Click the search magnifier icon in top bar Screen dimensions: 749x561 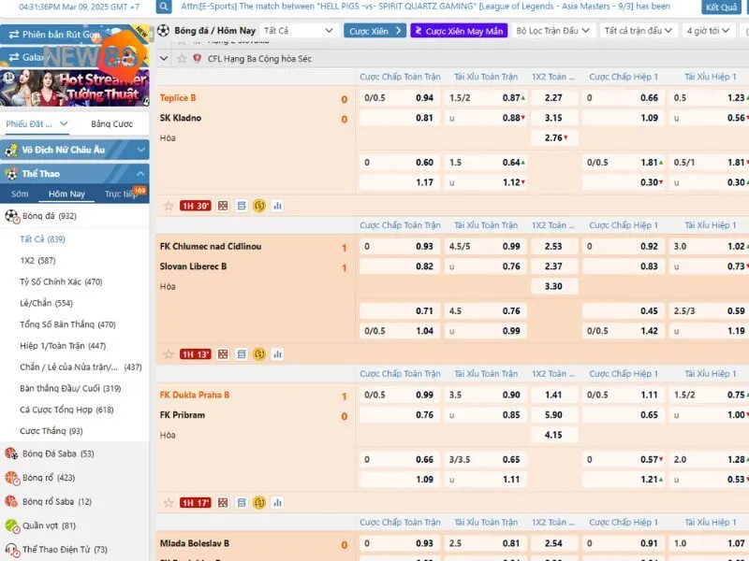[163, 7]
